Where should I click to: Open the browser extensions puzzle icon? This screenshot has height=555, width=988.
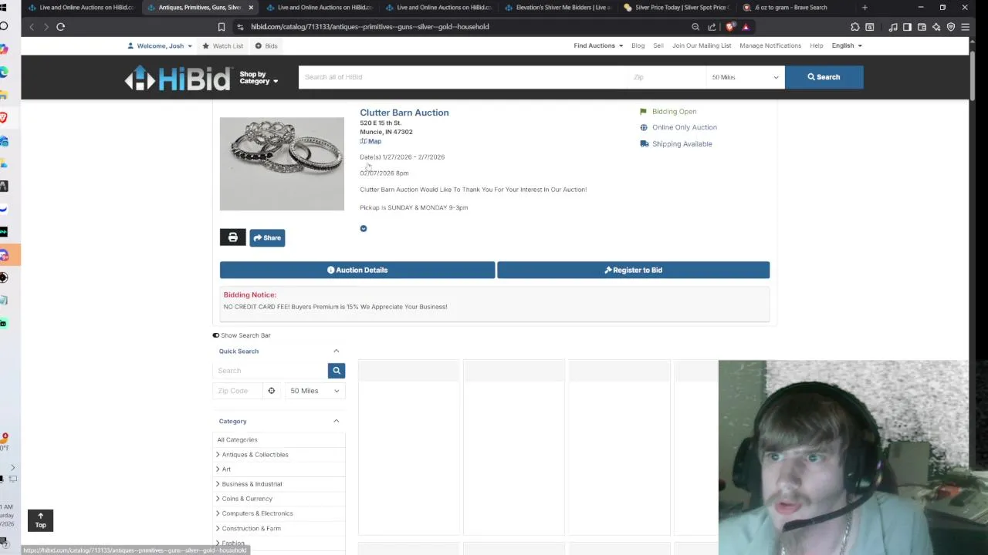pyautogui.click(x=854, y=27)
